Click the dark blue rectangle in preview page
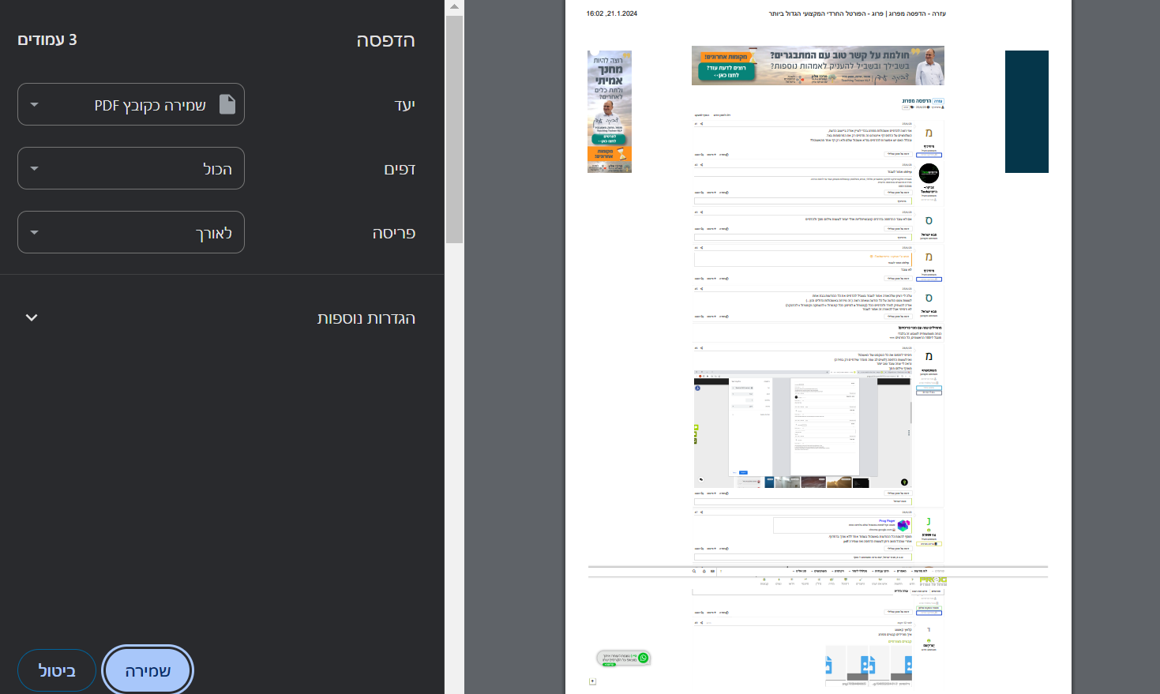The height and width of the screenshot is (694, 1160). (1027, 111)
